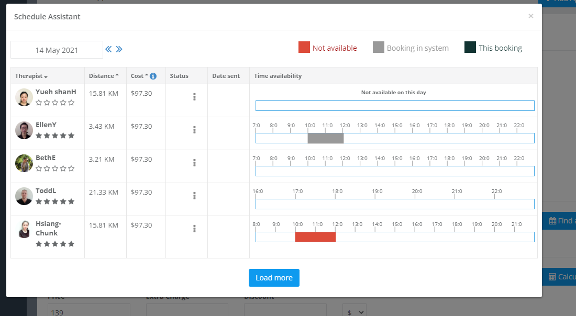Sort by Therapist column header

point(31,76)
